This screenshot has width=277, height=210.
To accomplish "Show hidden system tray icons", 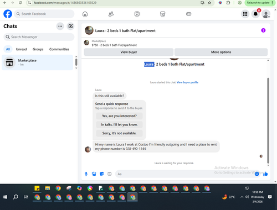I will coord(242,197).
